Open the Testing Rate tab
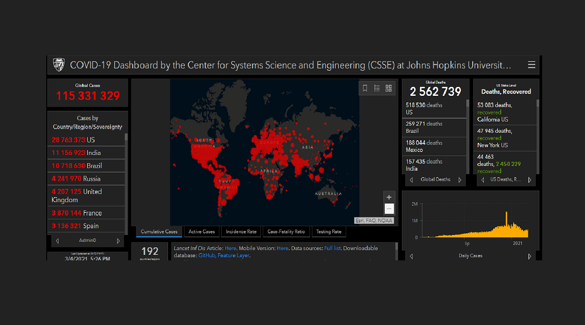Screen dimensions: 585x325 (x=328, y=231)
